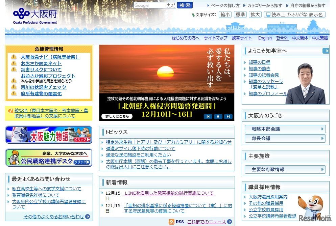Open 私立高校生等への就学支援について link
The height and width of the screenshot is (226, 336).
47,189
